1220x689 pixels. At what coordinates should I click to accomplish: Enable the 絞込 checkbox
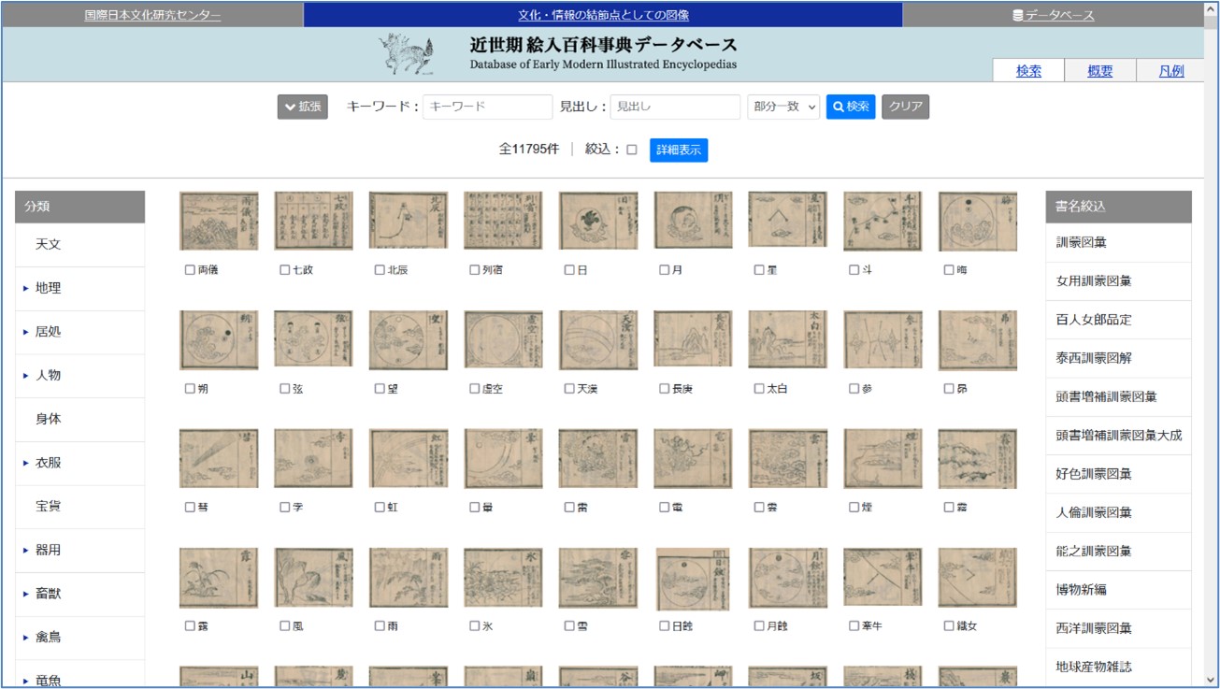coord(632,150)
